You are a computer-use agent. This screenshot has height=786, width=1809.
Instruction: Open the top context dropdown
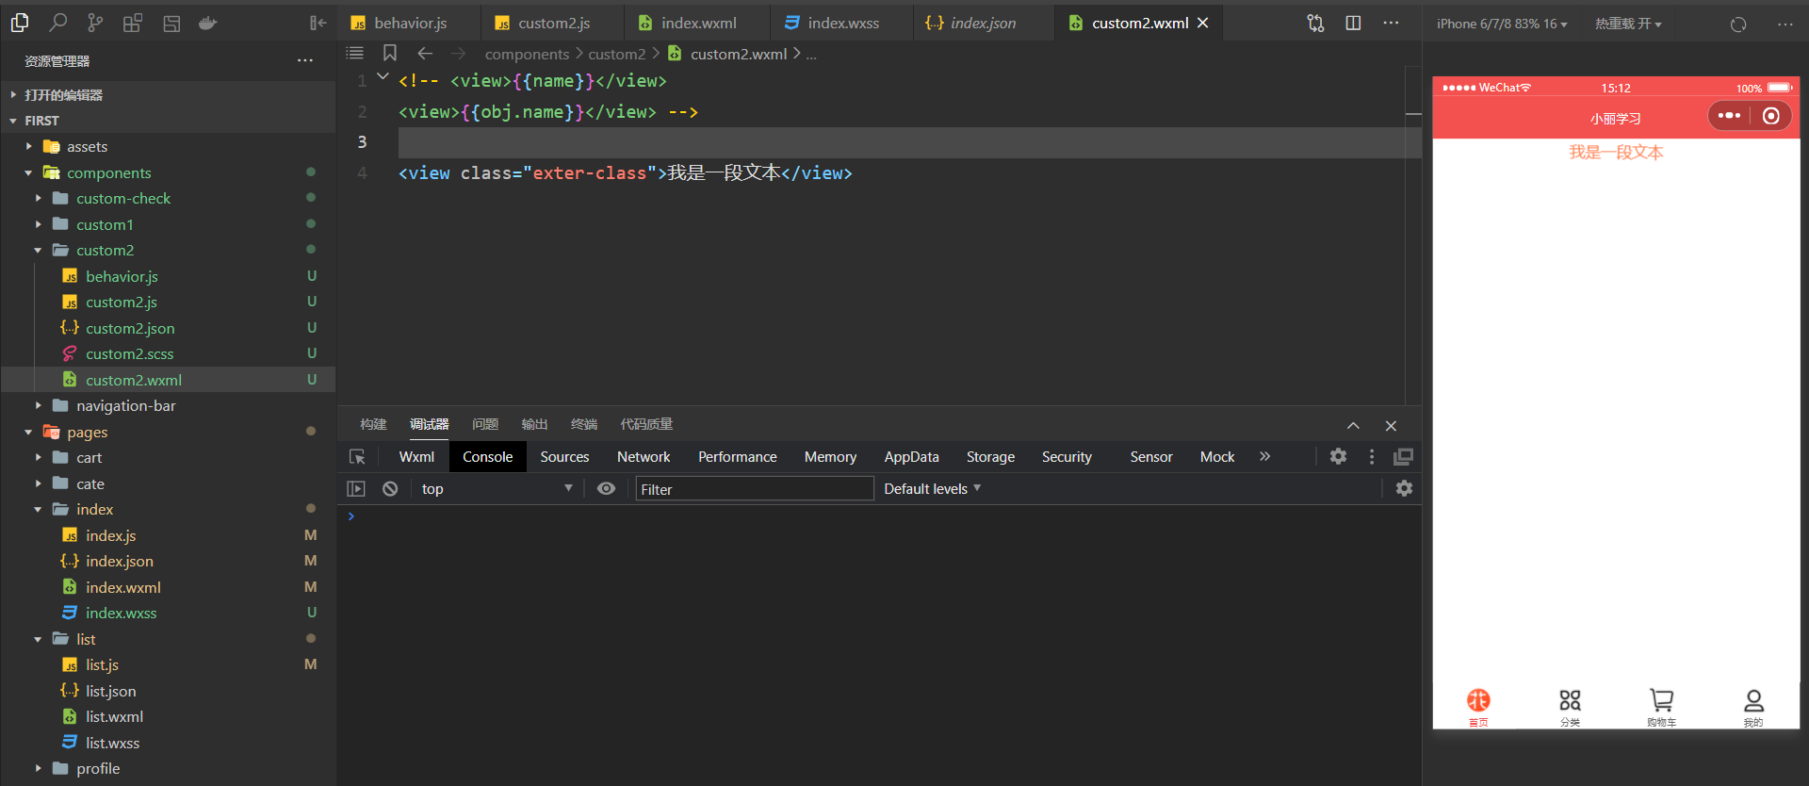pyautogui.click(x=497, y=488)
